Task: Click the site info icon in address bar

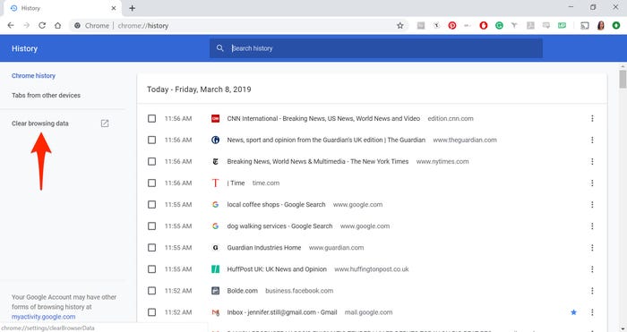Action: pyautogui.click(x=77, y=26)
